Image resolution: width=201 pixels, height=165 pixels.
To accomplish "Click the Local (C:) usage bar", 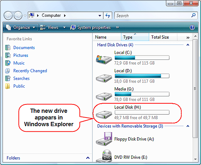I will tap(142, 58).
